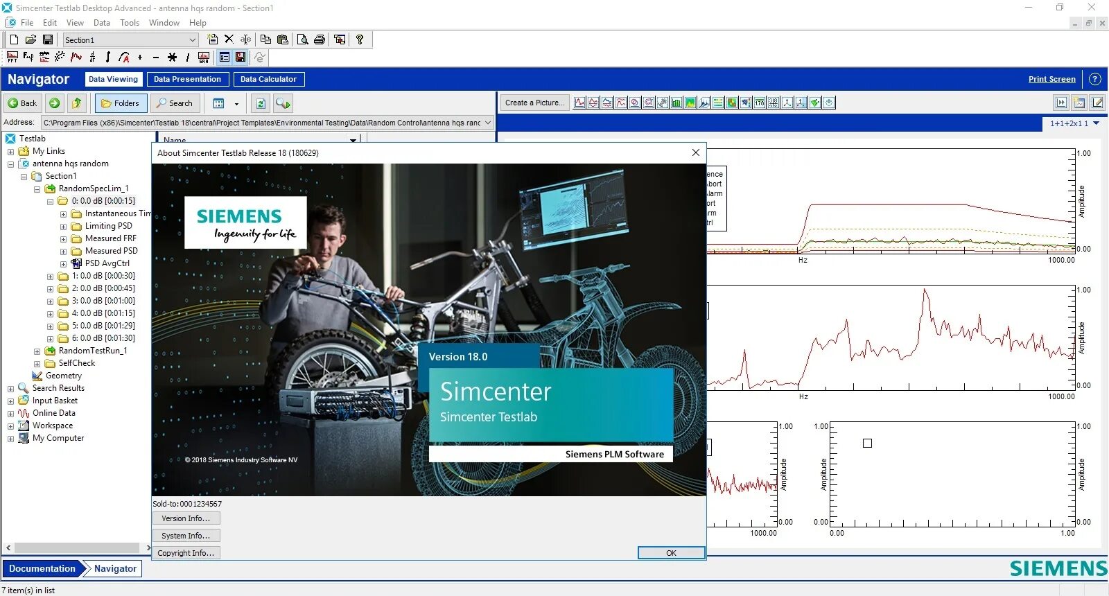Click the Open folder toolbar icon
This screenshot has height=596, width=1109.
click(x=30, y=40)
